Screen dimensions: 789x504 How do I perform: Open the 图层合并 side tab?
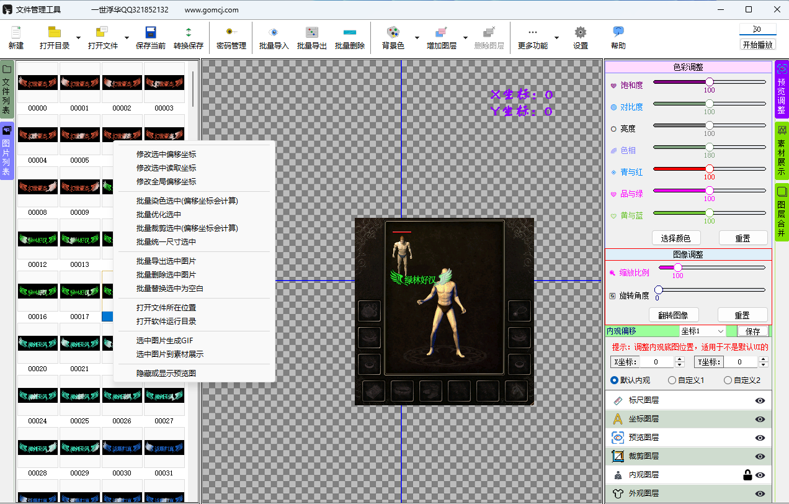782,212
